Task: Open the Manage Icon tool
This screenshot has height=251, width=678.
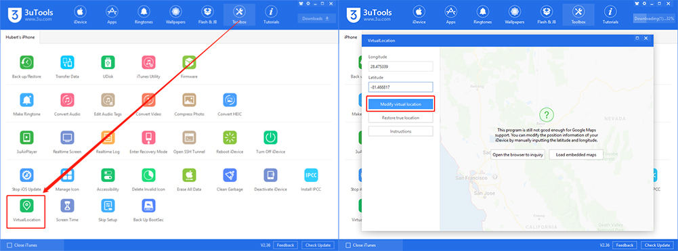Action: click(x=67, y=175)
